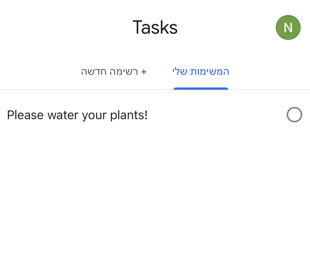Click the Tasks title header

[x=155, y=27]
